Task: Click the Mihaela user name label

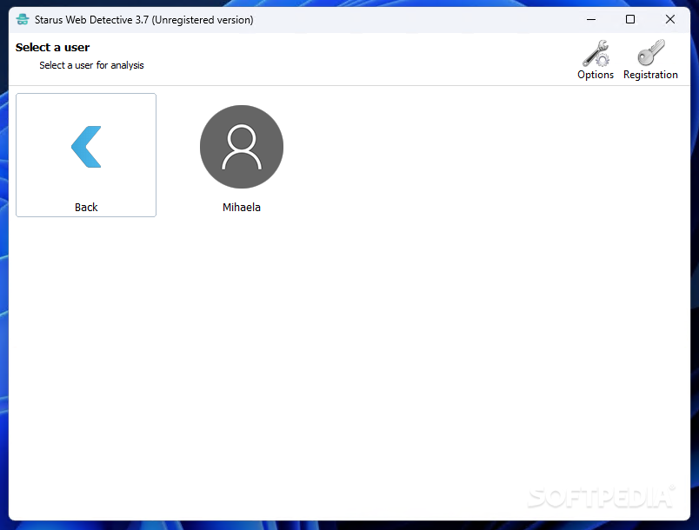Action: coord(242,207)
